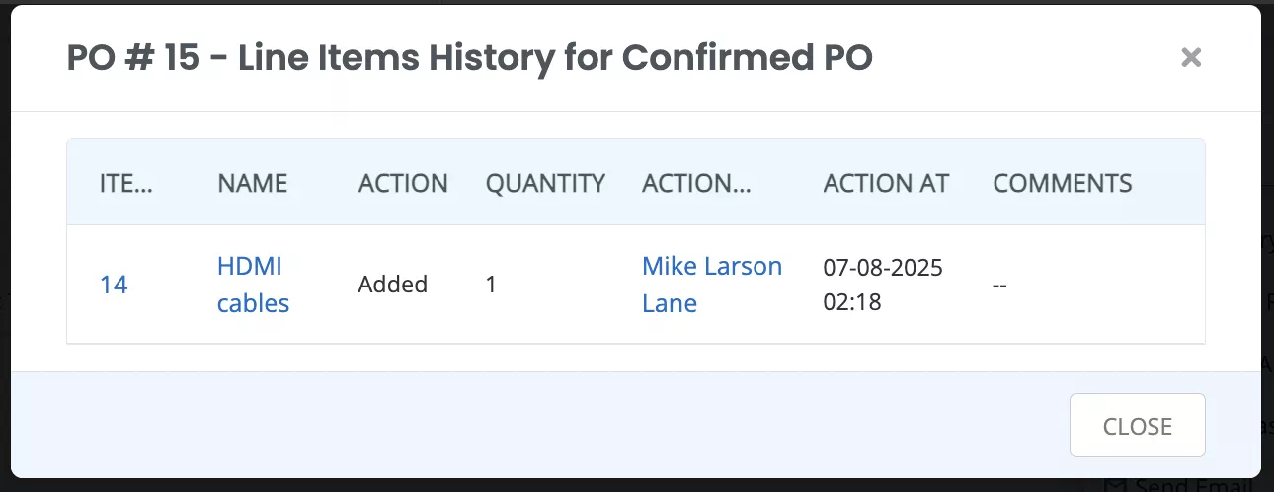Open Mike Larson Lane user profile
1274x492 pixels.
[711, 285]
